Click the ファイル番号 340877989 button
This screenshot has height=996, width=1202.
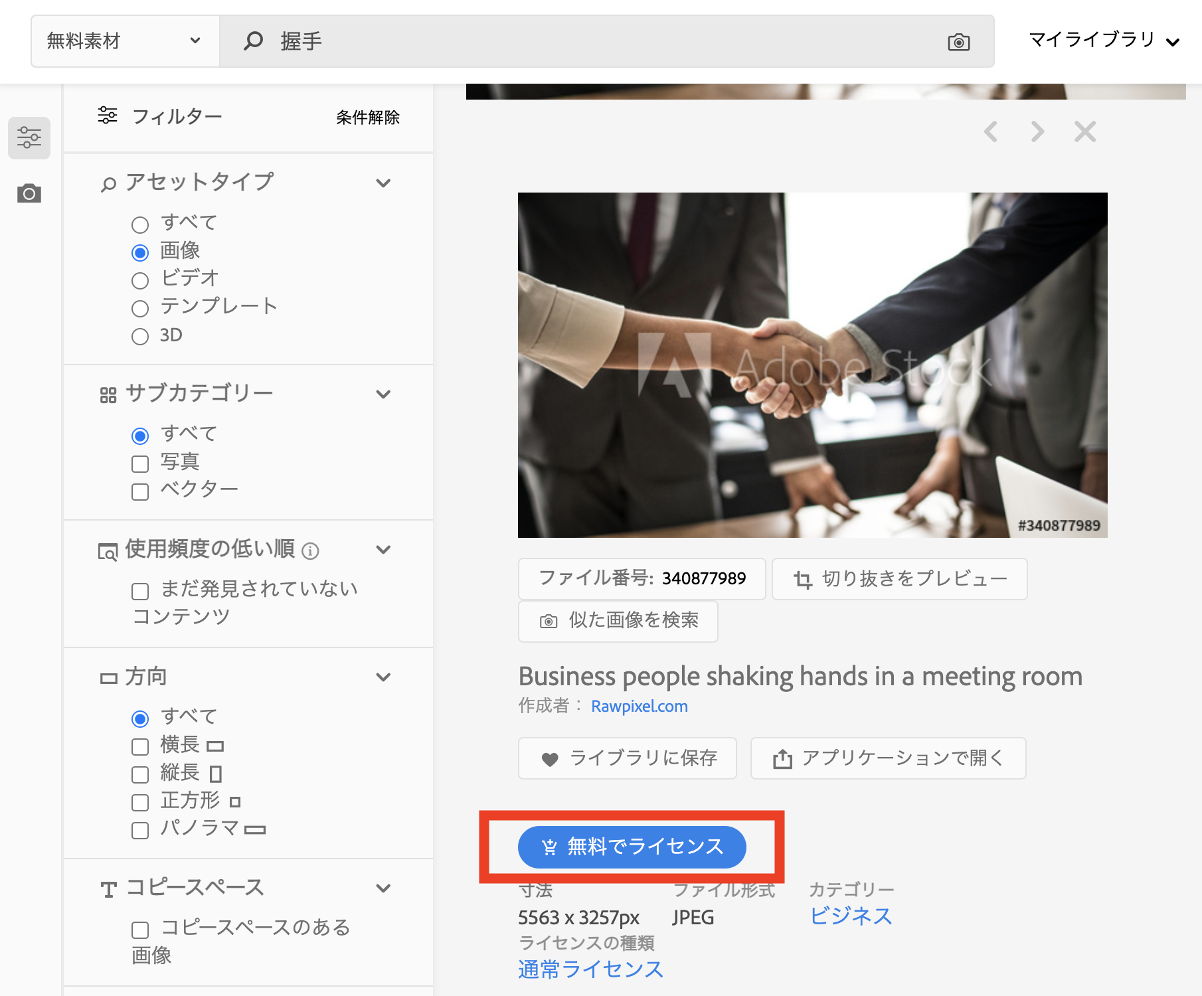(642, 579)
